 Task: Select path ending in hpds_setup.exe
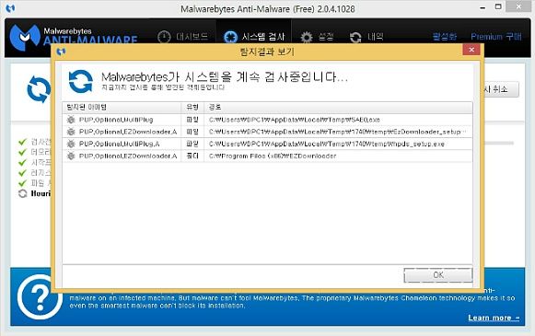(327, 144)
